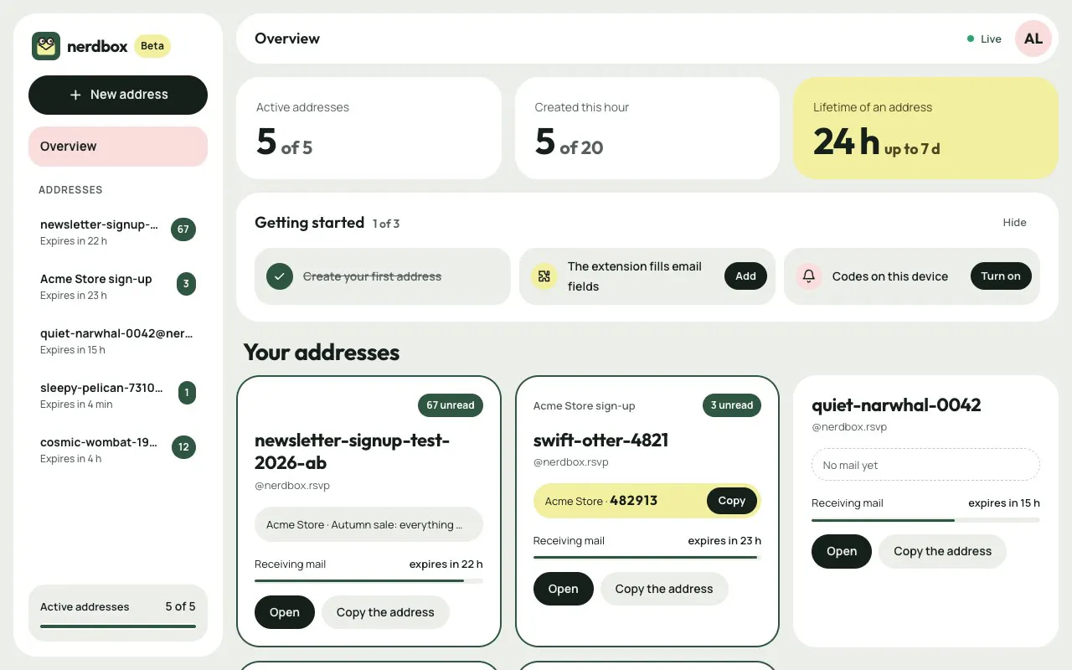The width and height of the screenshot is (1072, 670).
Task: Click the Active addresses stat card at top
Action: point(368,128)
